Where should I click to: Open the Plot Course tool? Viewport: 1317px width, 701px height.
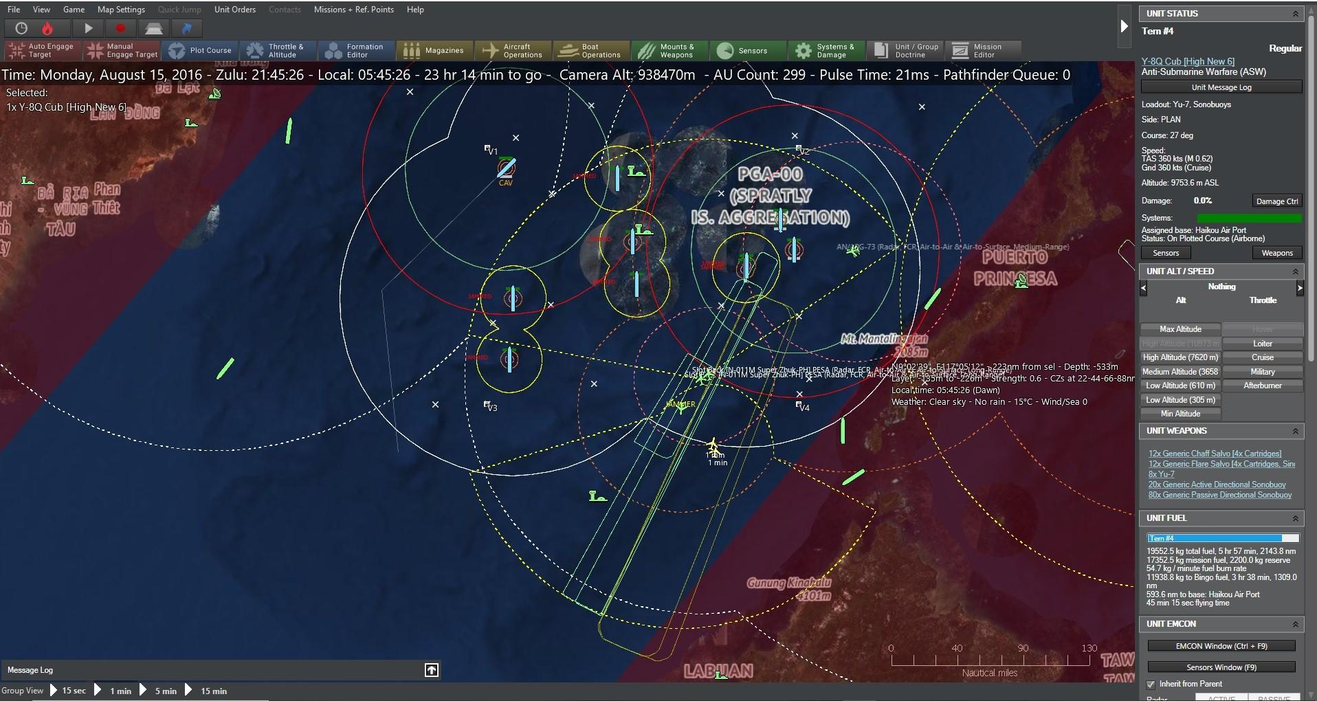(200, 50)
